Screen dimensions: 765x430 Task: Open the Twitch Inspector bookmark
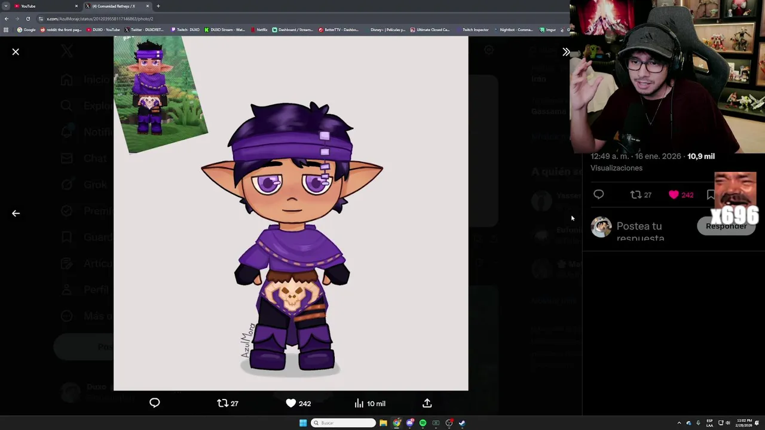(x=472, y=30)
